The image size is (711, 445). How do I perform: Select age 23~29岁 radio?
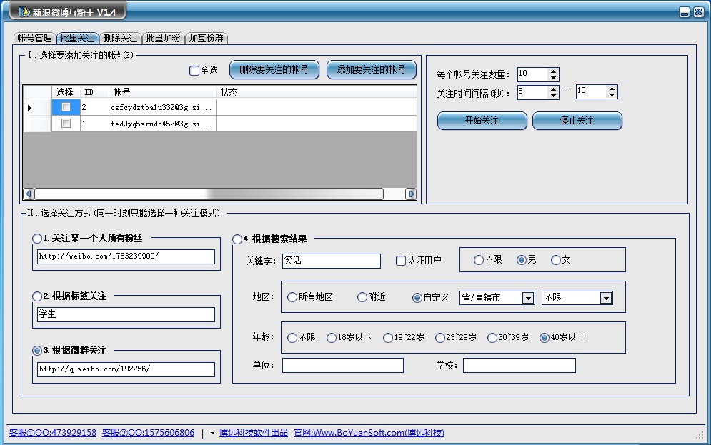[440, 338]
